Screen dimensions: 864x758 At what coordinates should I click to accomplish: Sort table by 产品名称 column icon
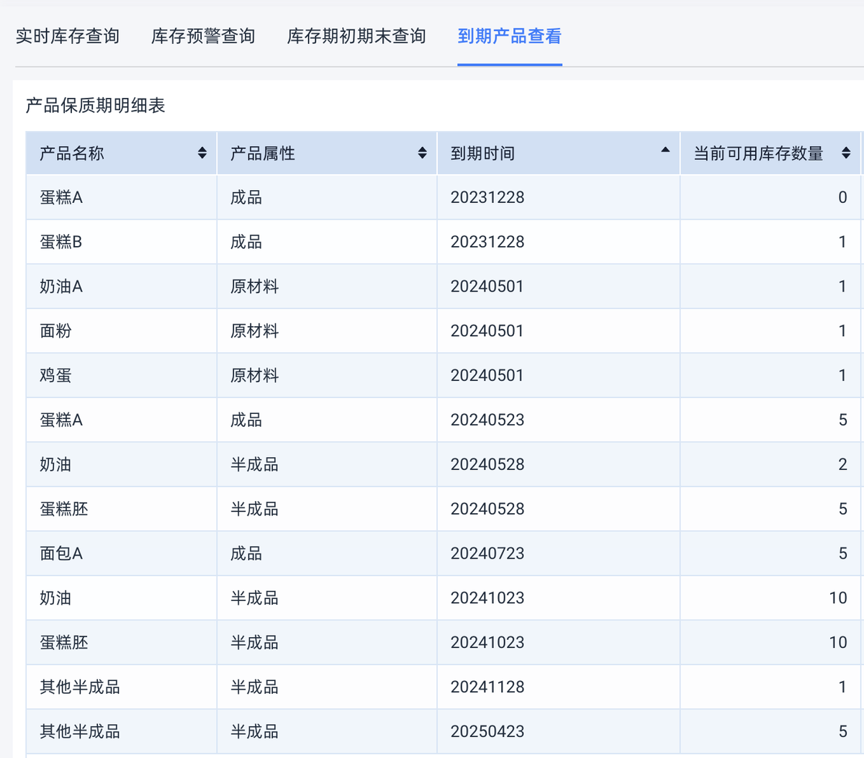click(202, 153)
